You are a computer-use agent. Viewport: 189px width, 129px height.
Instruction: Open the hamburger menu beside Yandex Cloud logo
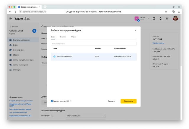click(x=11, y=18)
